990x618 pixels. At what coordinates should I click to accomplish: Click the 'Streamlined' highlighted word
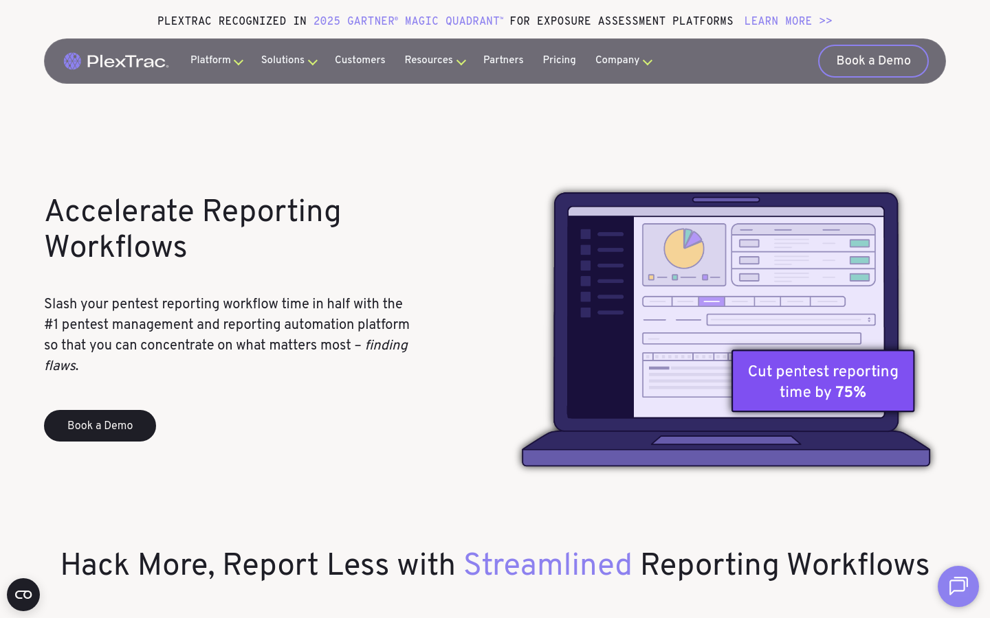pos(548,566)
